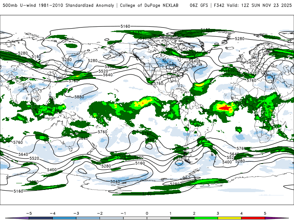Click the "-1" colorbar tick label
This screenshot has height=220, width=294.
(x=123, y=213)
